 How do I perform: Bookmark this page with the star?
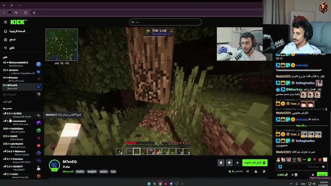[34, 13]
